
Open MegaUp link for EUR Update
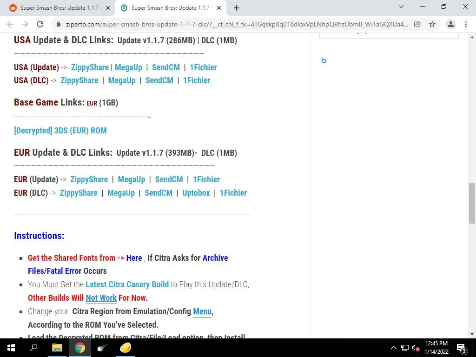click(x=132, y=179)
